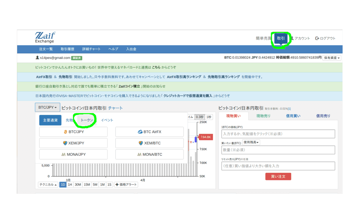Pick the XEM/JPY currency pair
The height and width of the screenshot is (202, 360).
coord(73,143)
